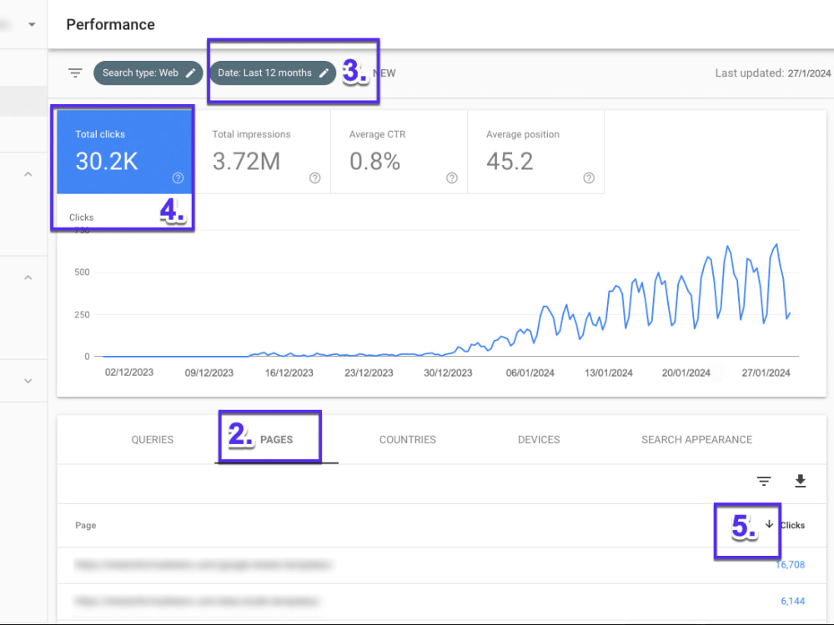
Task: Toggle the Average position metric card
Action: (536, 152)
